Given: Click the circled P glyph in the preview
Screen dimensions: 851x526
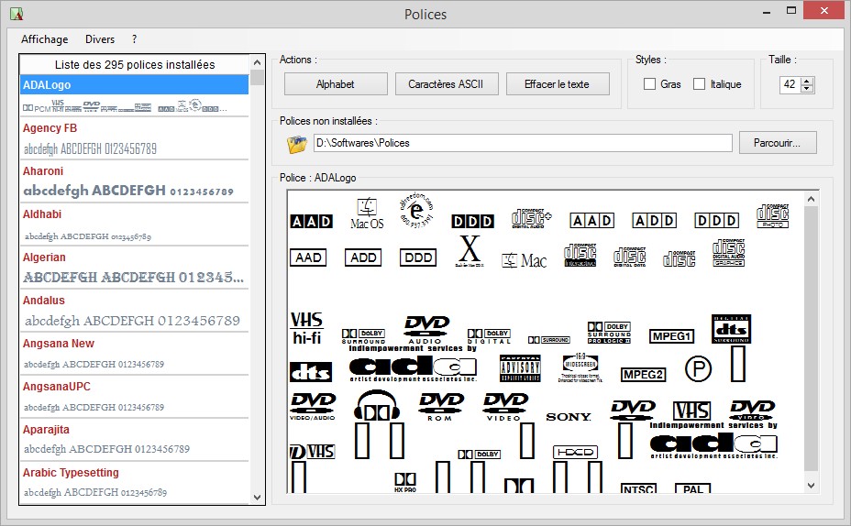Looking at the screenshot, I should tap(698, 369).
